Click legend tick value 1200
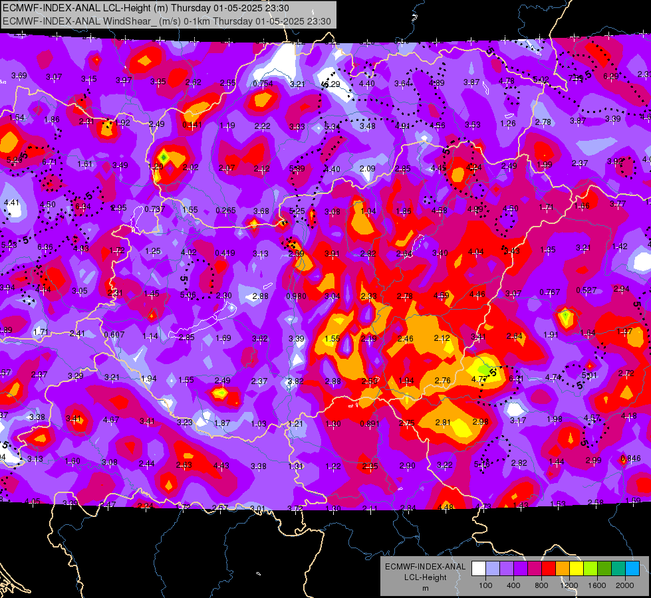 click(569, 585)
